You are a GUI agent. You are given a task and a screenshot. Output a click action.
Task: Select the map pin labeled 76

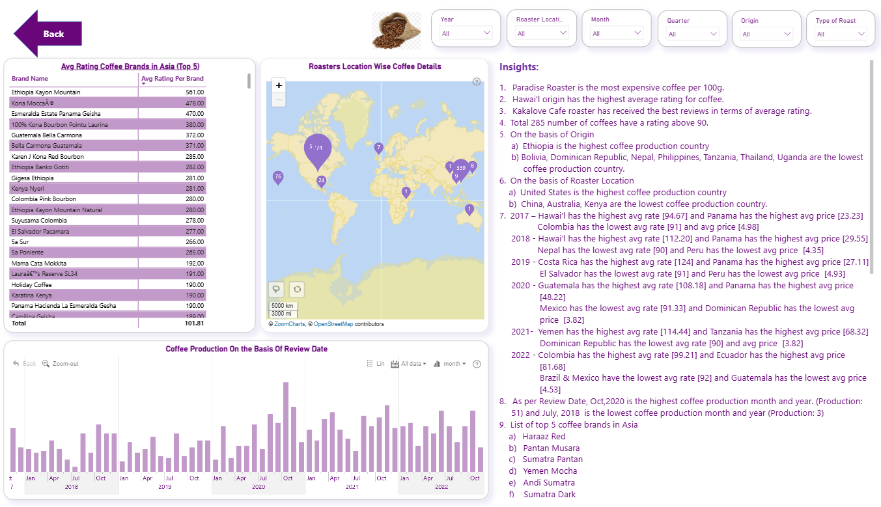coord(278,177)
